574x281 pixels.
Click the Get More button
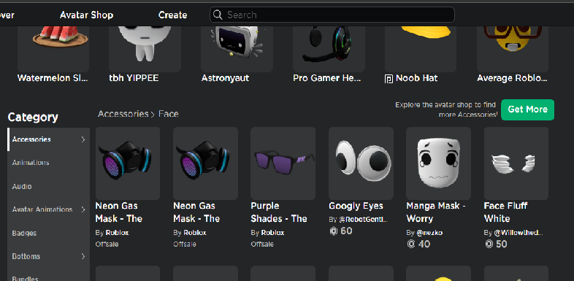(527, 109)
